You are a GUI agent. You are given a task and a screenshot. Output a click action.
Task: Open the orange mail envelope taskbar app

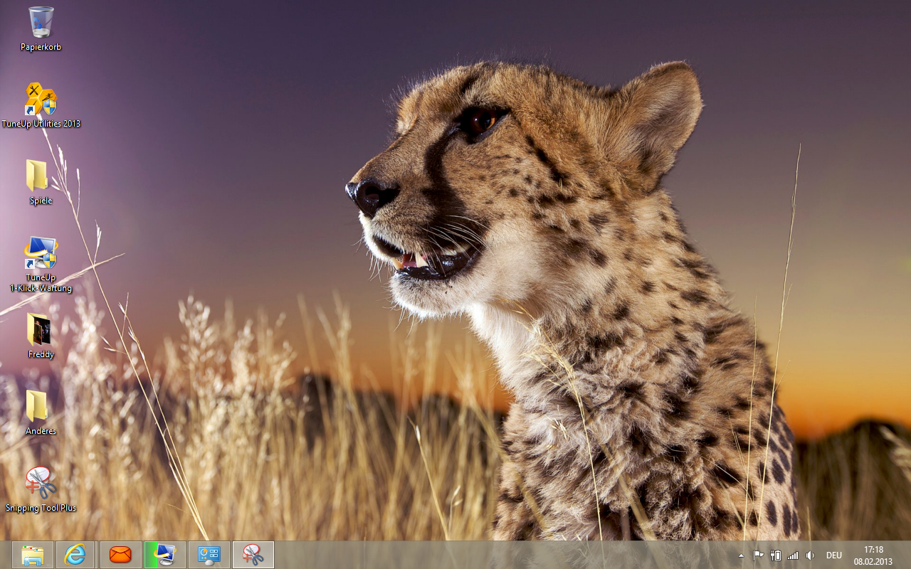120,555
